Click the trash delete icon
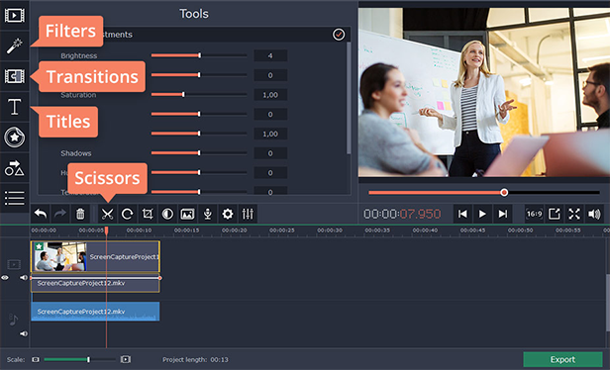Screen dimensions: 610x370 [80, 214]
